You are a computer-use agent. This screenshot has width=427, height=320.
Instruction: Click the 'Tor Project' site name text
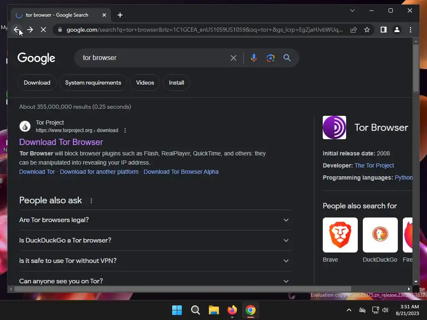tap(50, 122)
